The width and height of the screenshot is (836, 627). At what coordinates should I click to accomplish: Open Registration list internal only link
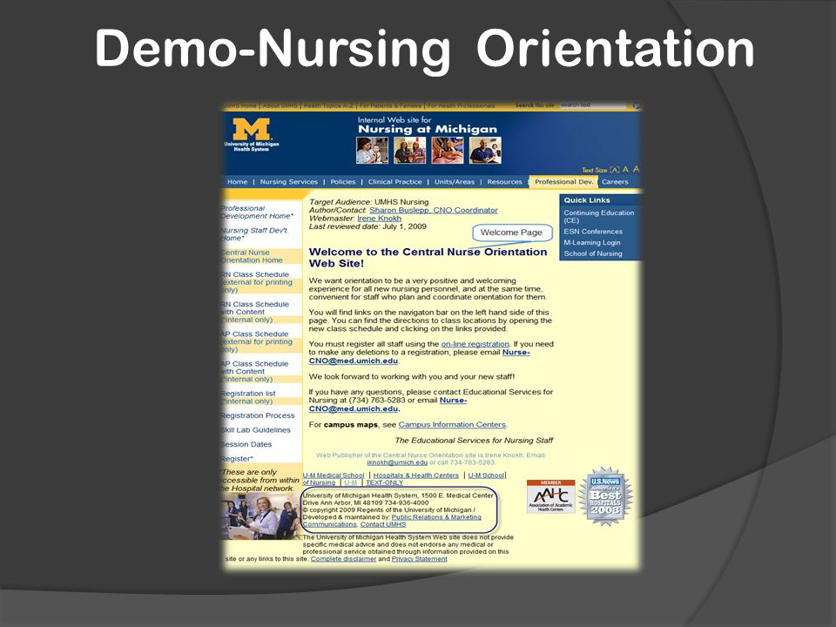[248, 397]
